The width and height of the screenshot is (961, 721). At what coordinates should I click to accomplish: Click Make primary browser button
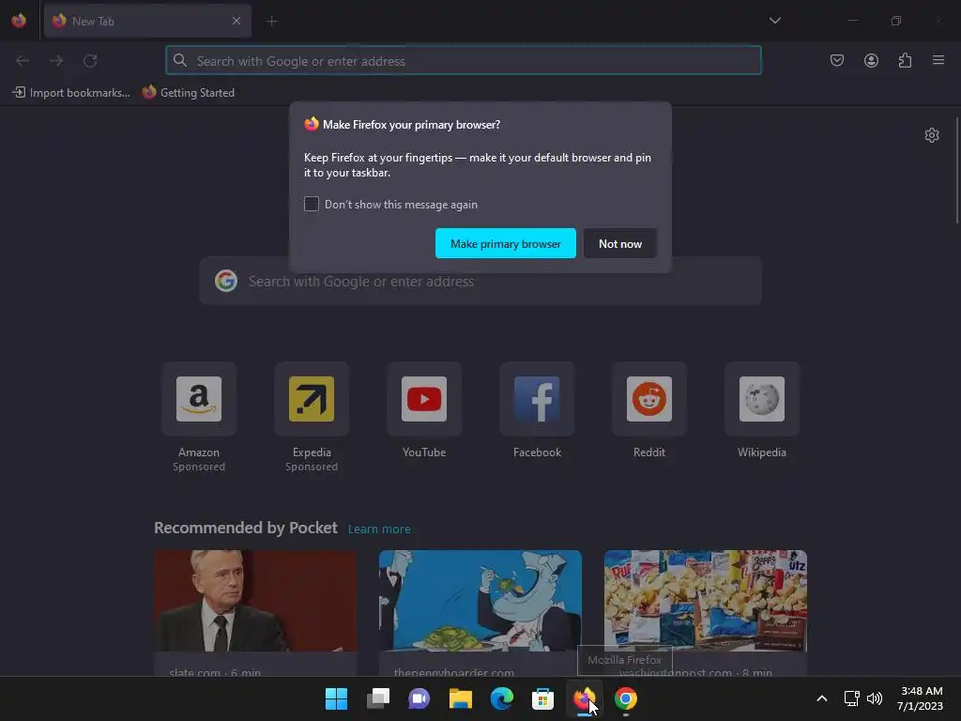pyautogui.click(x=506, y=243)
